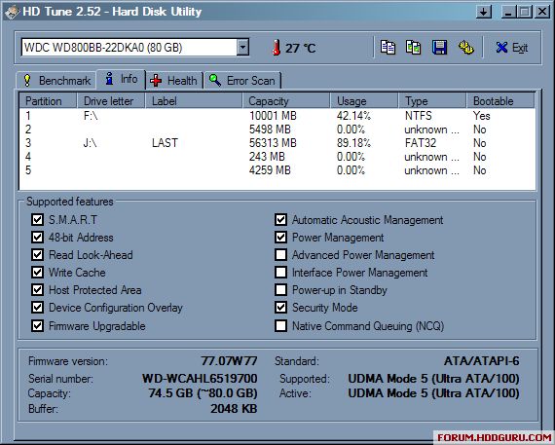Select the 5498 MB partition row
This screenshot has height=445, width=555.
pos(277,130)
